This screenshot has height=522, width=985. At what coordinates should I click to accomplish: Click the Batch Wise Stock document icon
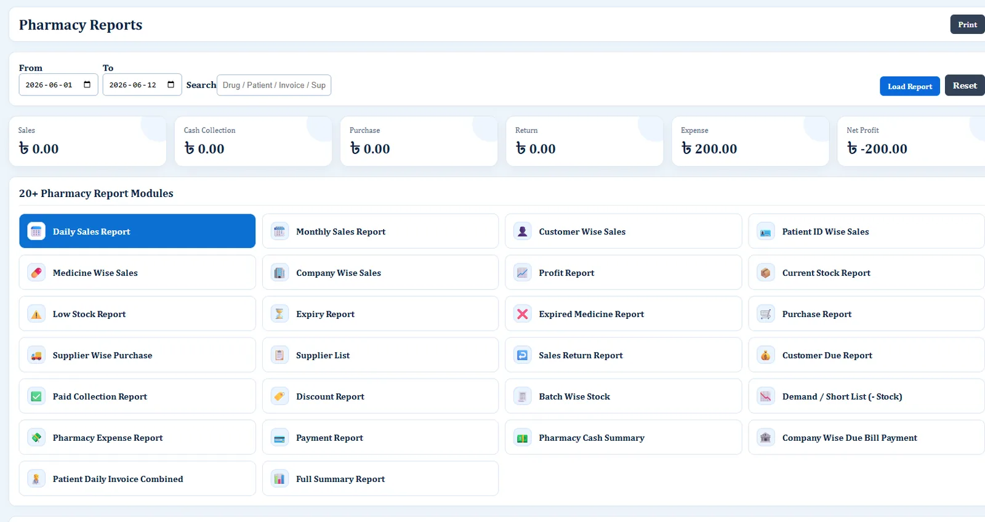(x=523, y=396)
